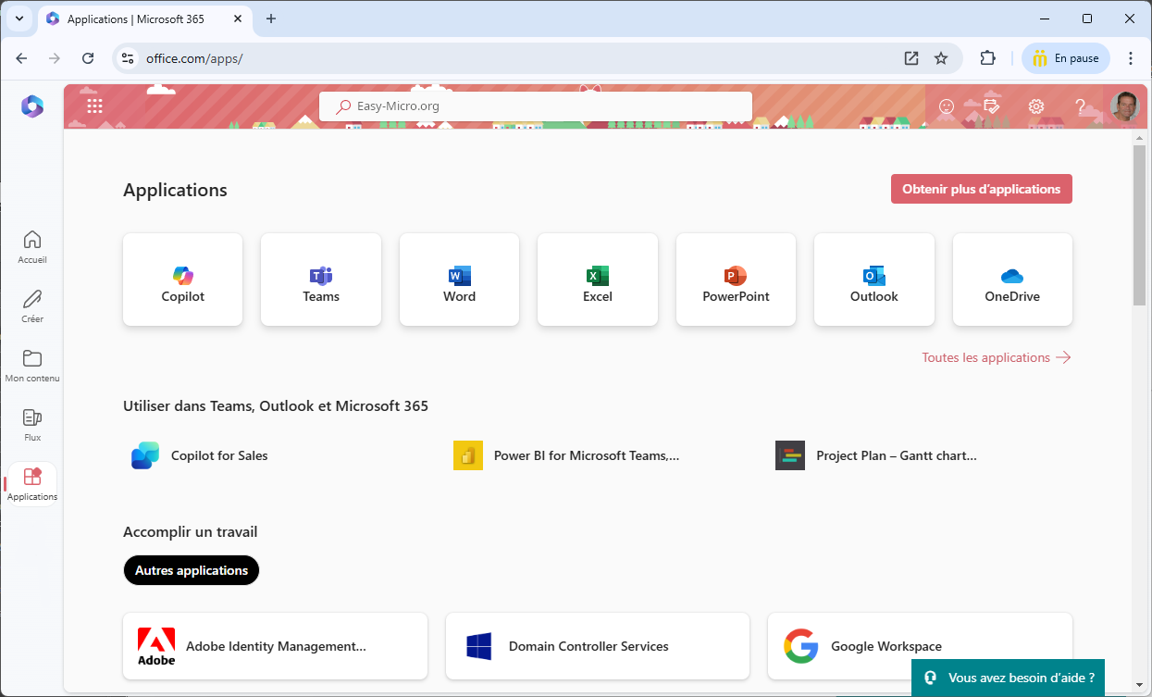
Task: Open Copilot for Sales
Action: click(x=200, y=455)
